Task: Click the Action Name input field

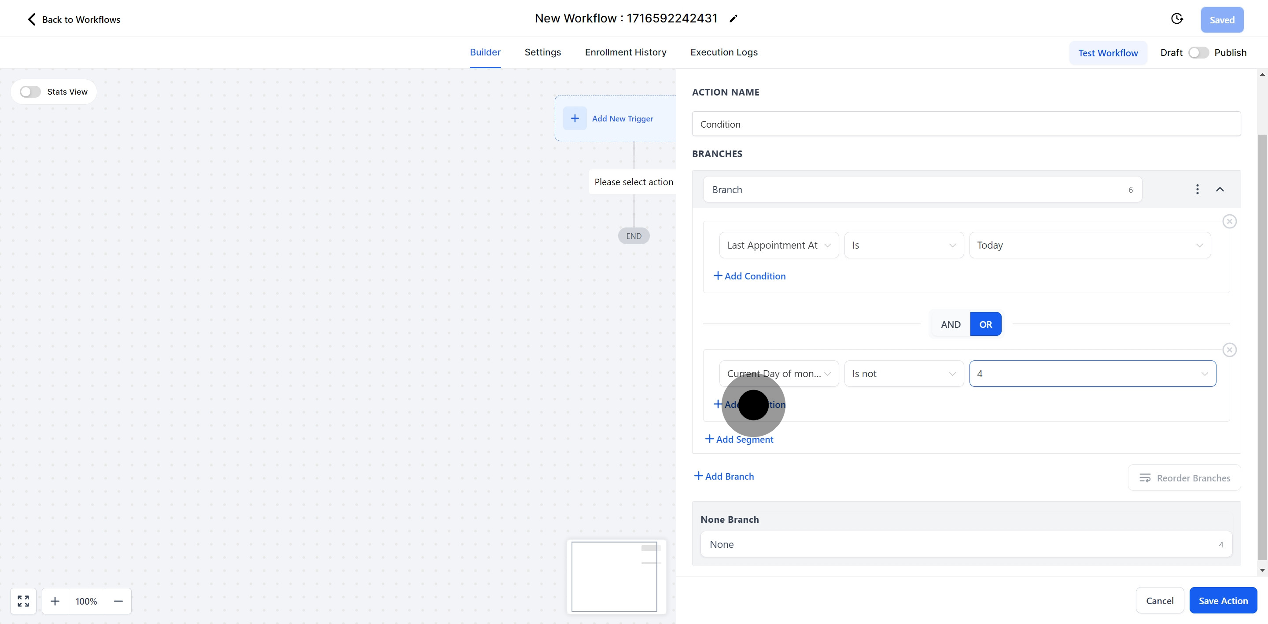Action: click(966, 124)
